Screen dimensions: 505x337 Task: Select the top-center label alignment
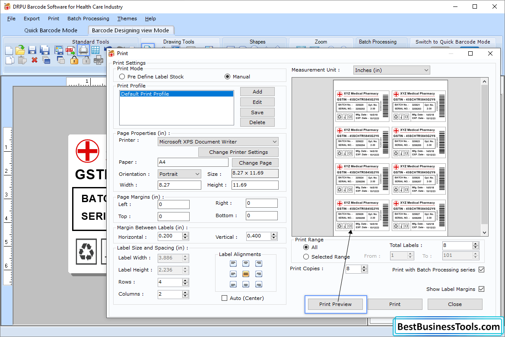point(246,264)
